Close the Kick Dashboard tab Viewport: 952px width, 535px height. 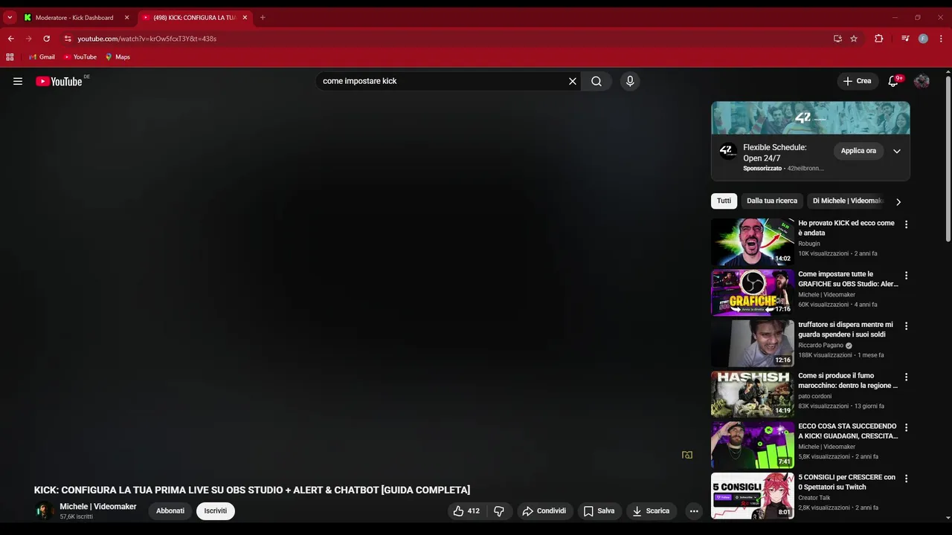[x=126, y=17]
